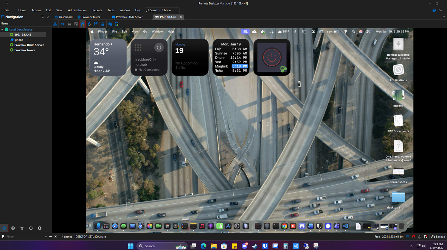Click the clipboard paste icon in session toolbar
447x250 pixels.
click(x=117, y=24)
